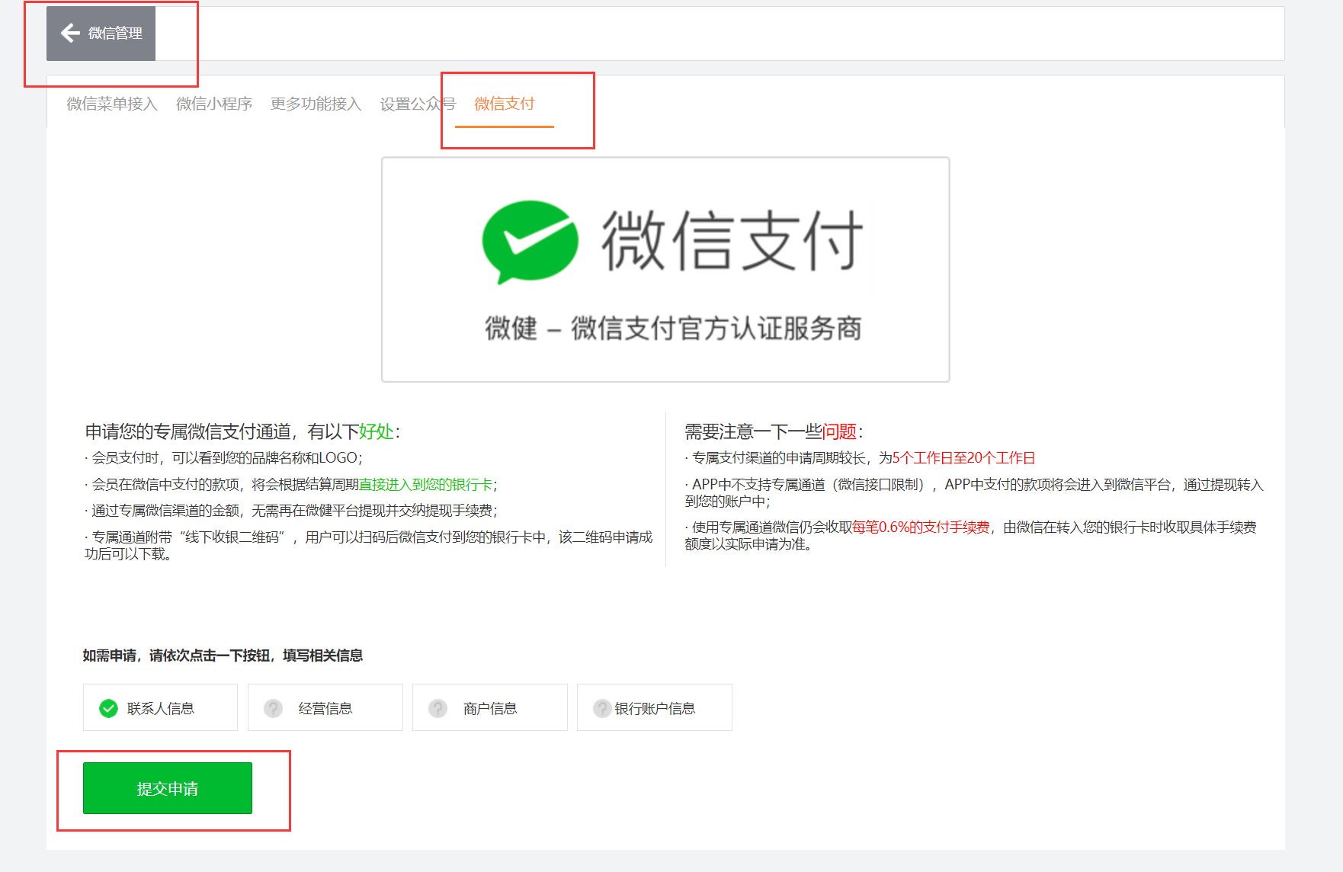The width and height of the screenshot is (1343, 872).
Task: Go to the 更多功能接入 tab
Action: (316, 104)
